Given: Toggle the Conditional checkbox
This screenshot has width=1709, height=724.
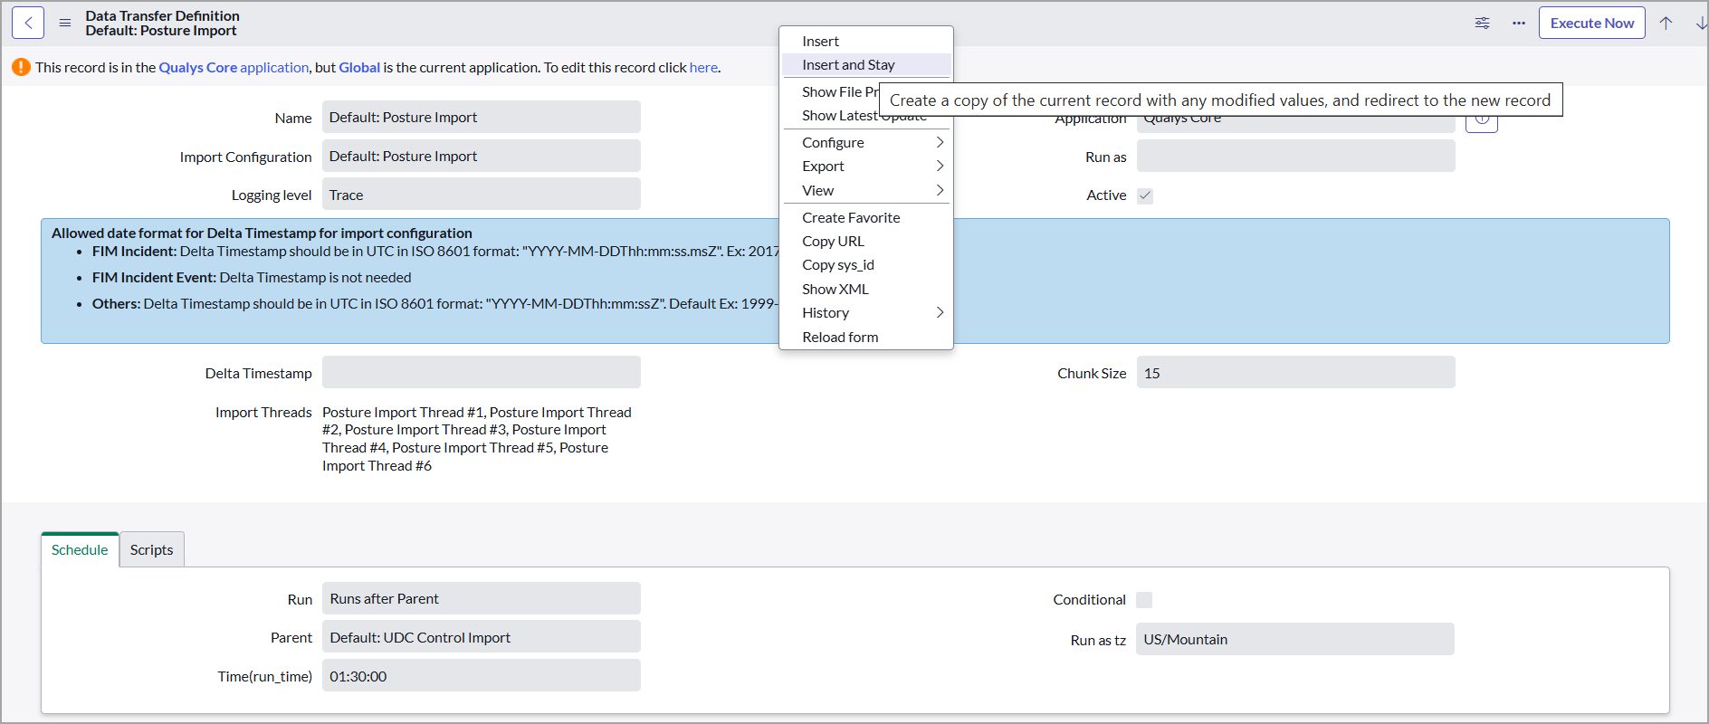Looking at the screenshot, I should [x=1144, y=600].
